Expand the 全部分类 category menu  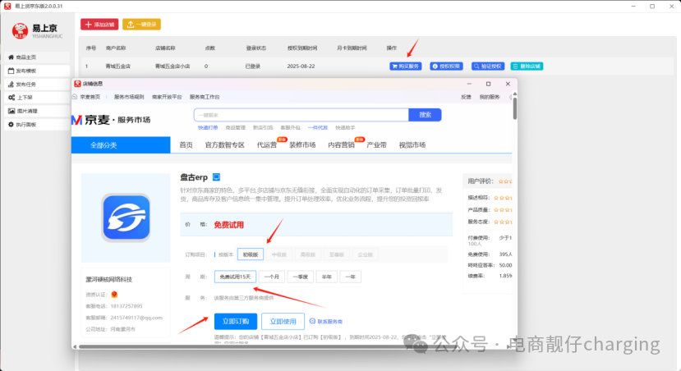[x=121, y=145]
